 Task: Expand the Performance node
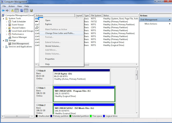pos(7,34)
